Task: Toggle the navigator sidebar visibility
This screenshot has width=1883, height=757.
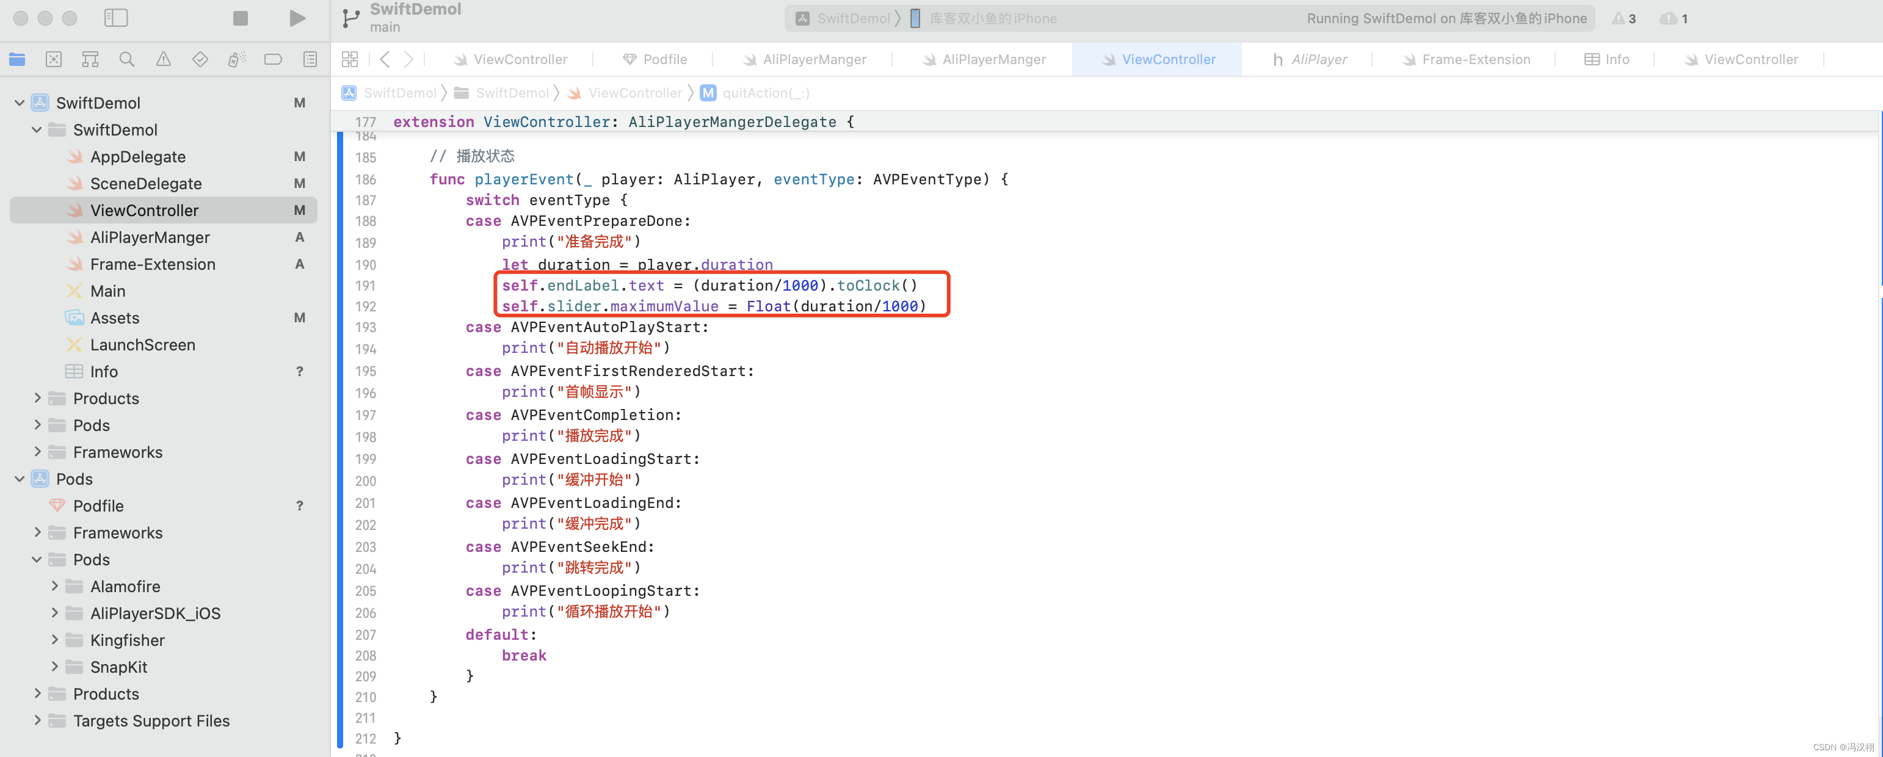Action: (116, 18)
